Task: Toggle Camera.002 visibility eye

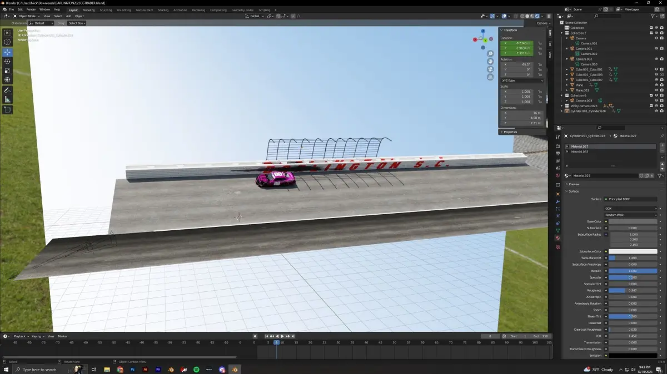Action: (x=656, y=59)
